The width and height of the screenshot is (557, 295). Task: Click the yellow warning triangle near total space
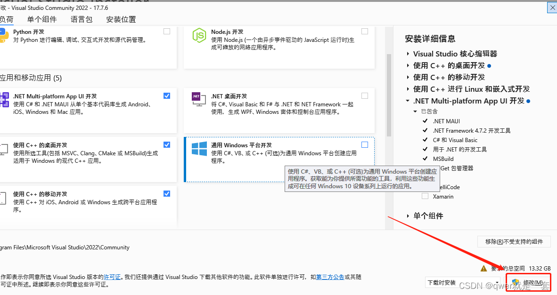point(483,268)
